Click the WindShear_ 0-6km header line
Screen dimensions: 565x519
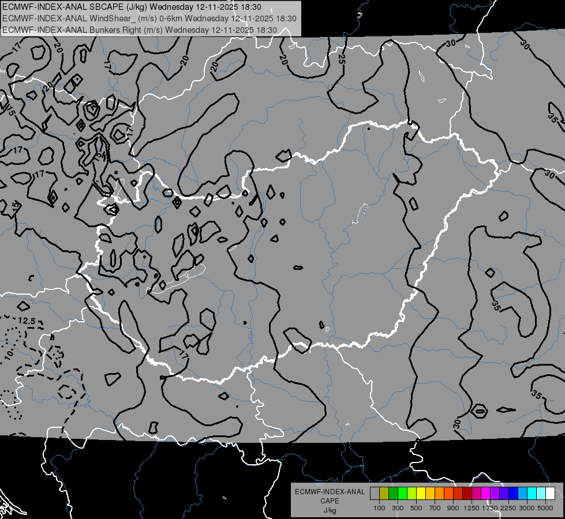point(149,18)
